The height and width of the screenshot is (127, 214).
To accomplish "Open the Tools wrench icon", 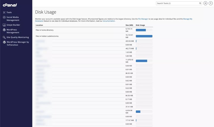I will pyautogui.click(x=4, y=12).
